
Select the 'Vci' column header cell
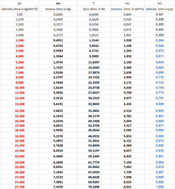coord(128,3)
